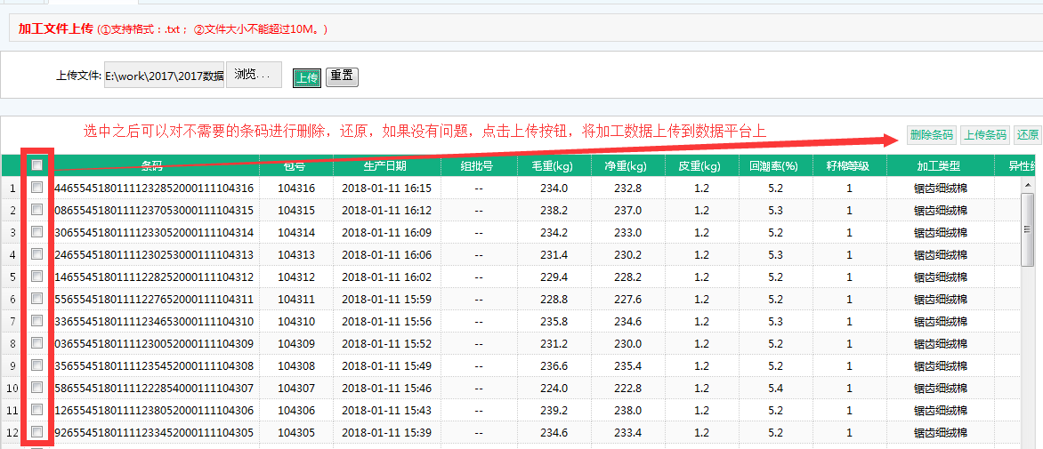Click the 还原 restore button
The height and width of the screenshot is (449, 1043).
coord(1027,135)
